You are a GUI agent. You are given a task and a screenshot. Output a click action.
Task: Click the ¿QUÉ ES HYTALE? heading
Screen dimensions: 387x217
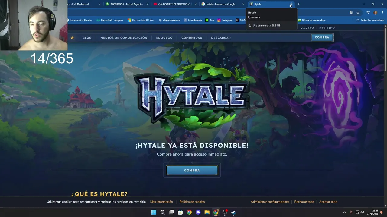click(x=99, y=194)
